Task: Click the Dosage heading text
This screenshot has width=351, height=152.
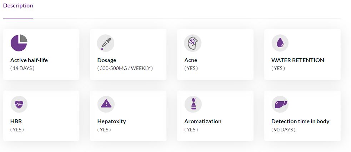Action: (107, 60)
